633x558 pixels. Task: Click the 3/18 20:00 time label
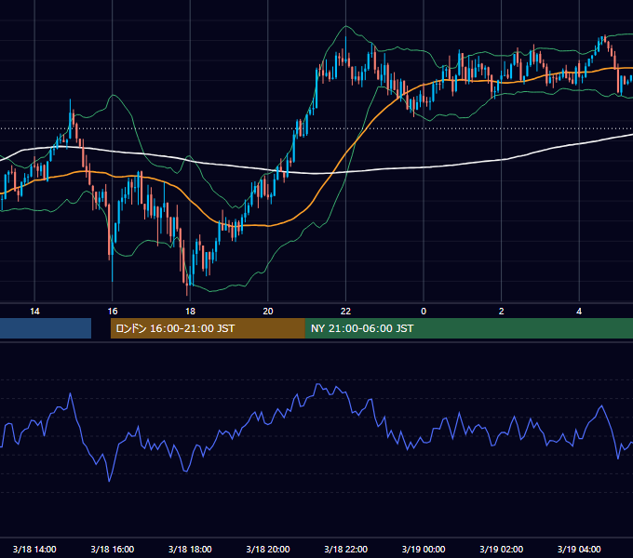pyautogui.click(x=268, y=549)
